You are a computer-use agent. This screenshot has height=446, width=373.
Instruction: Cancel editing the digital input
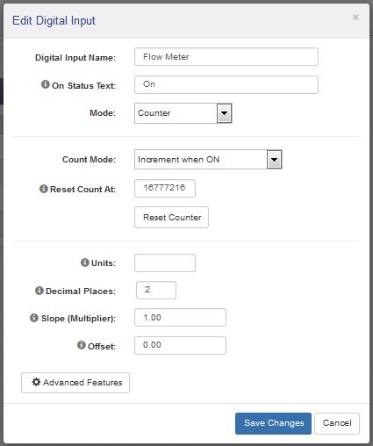tap(337, 423)
